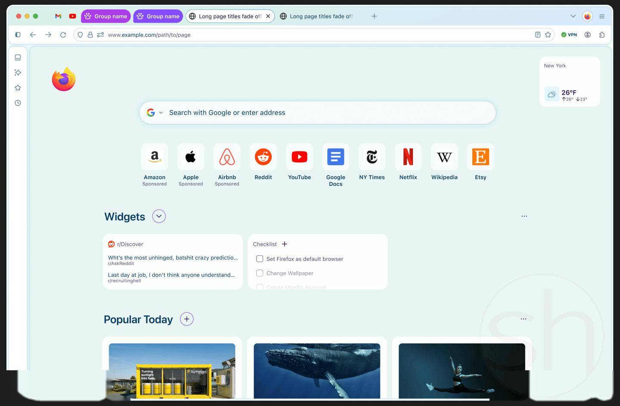620x406 pixels.
Task: Click the reload page icon
Action: coord(63,35)
